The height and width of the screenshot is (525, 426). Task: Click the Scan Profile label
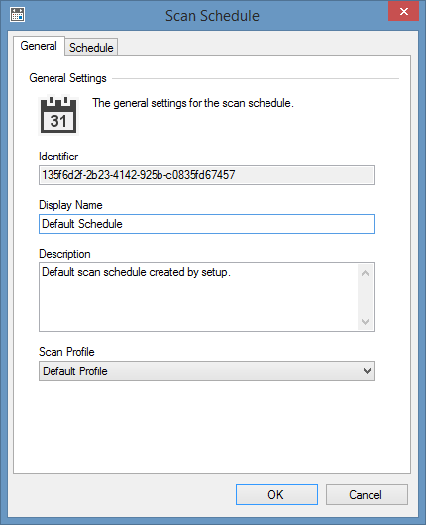(66, 352)
